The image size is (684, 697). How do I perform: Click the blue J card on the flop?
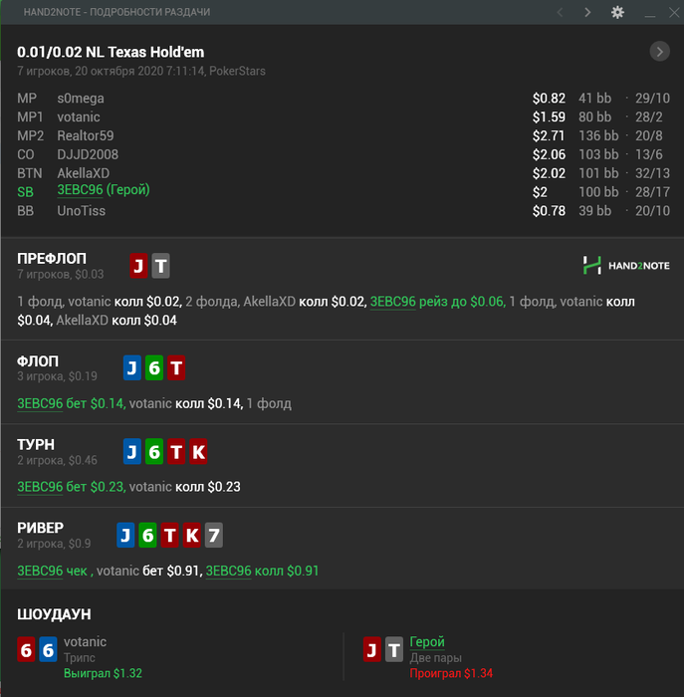pos(132,367)
